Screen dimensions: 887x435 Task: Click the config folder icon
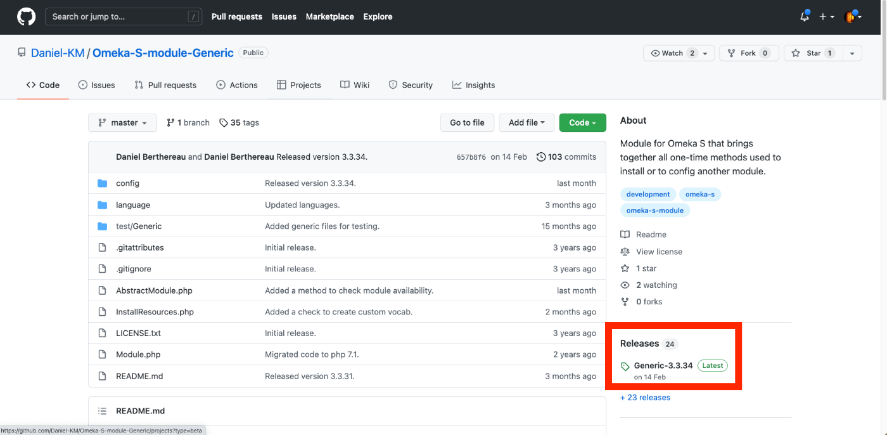point(103,183)
